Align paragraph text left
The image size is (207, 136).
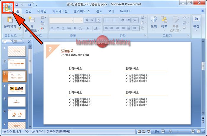[106, 28]
